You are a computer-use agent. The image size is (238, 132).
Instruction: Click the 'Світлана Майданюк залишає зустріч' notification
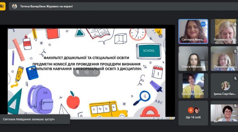(35, 119)
